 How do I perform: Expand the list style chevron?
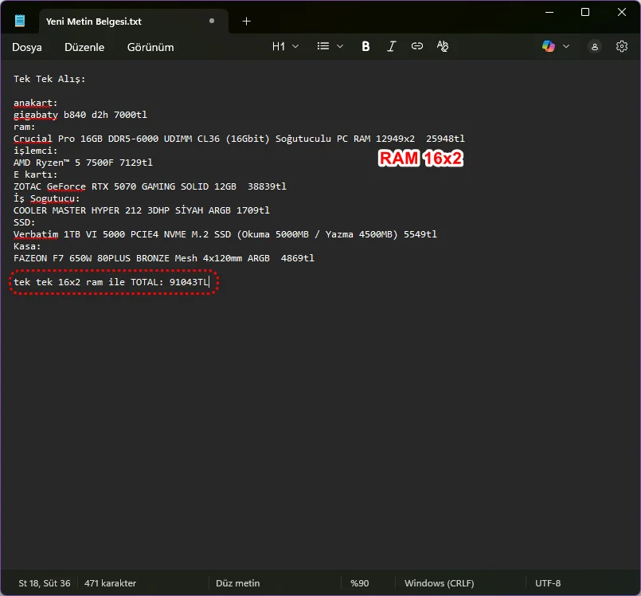coord(340,47)
